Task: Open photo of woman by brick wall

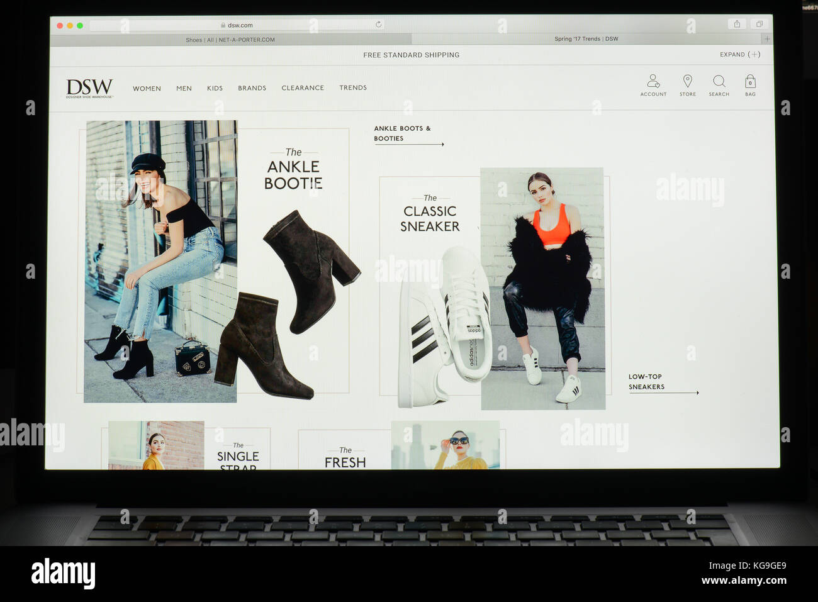Action: coord(156,445)
